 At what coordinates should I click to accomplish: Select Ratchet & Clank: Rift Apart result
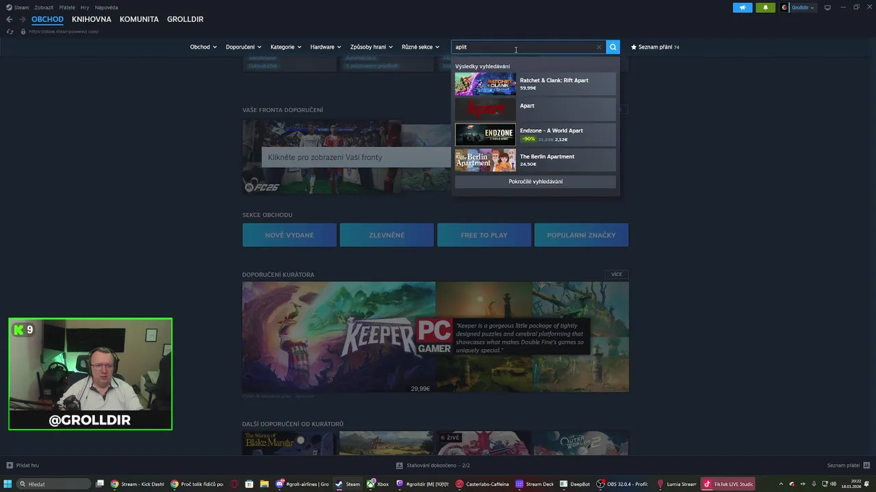535,84
